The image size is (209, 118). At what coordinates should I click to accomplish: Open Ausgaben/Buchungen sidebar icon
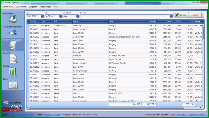[x=13, y=32]
